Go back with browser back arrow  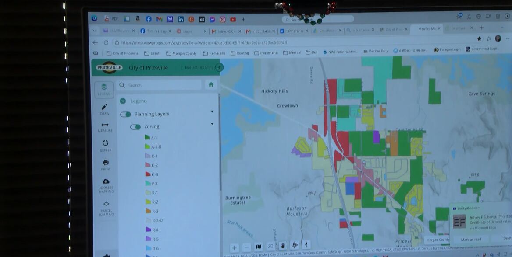click(x=95, y=42)
